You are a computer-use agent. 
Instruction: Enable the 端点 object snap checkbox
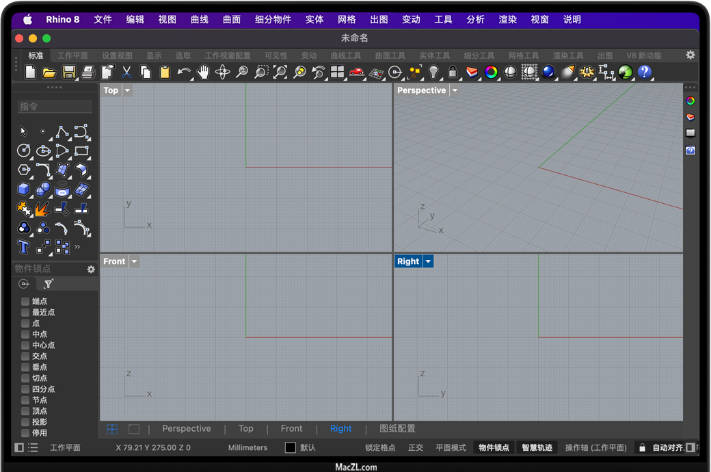pyautogui.click(x=25, y=302)
